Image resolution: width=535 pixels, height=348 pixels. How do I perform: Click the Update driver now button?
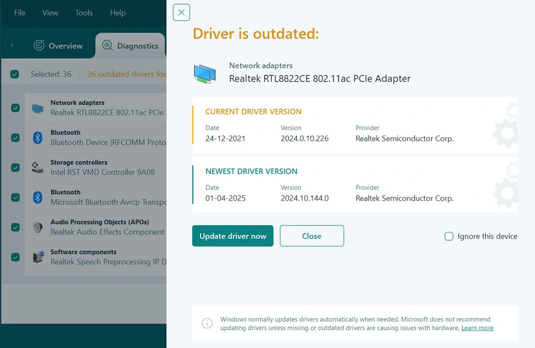point(233,235)
